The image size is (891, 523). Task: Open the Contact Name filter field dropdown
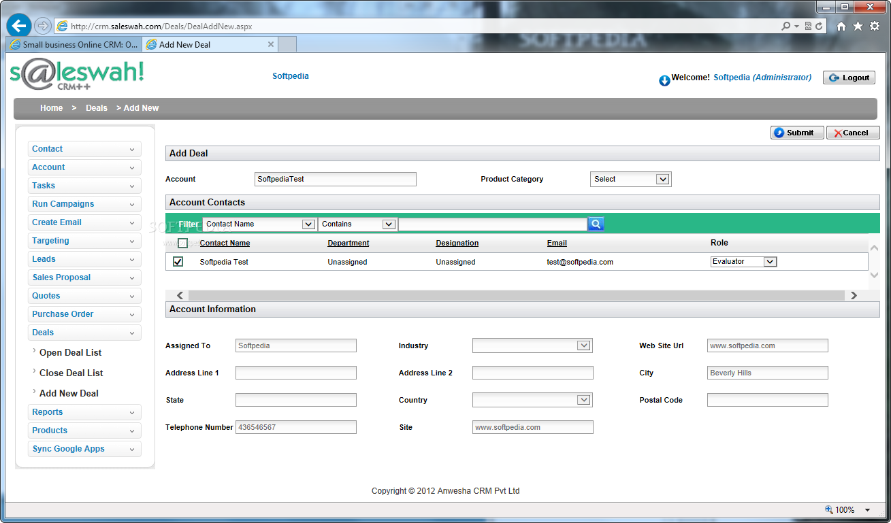pyautogui.click(x=259, y=224)
